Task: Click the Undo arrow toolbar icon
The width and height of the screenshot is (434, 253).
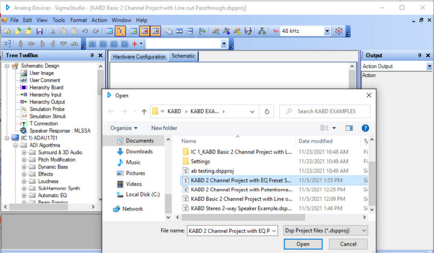Action: pos(85,31)
